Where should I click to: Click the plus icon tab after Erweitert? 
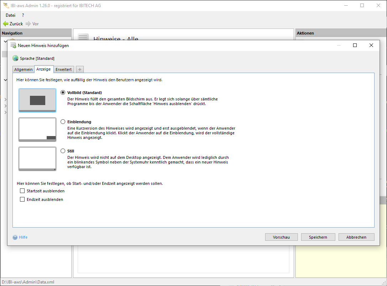[x=80, y=69]
